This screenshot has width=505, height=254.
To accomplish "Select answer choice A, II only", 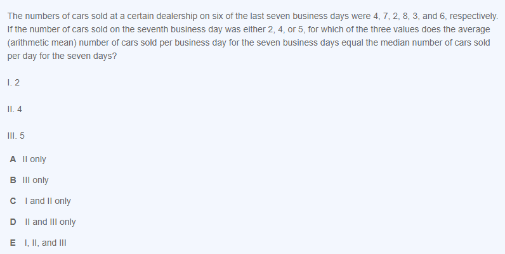I will 33,159.
